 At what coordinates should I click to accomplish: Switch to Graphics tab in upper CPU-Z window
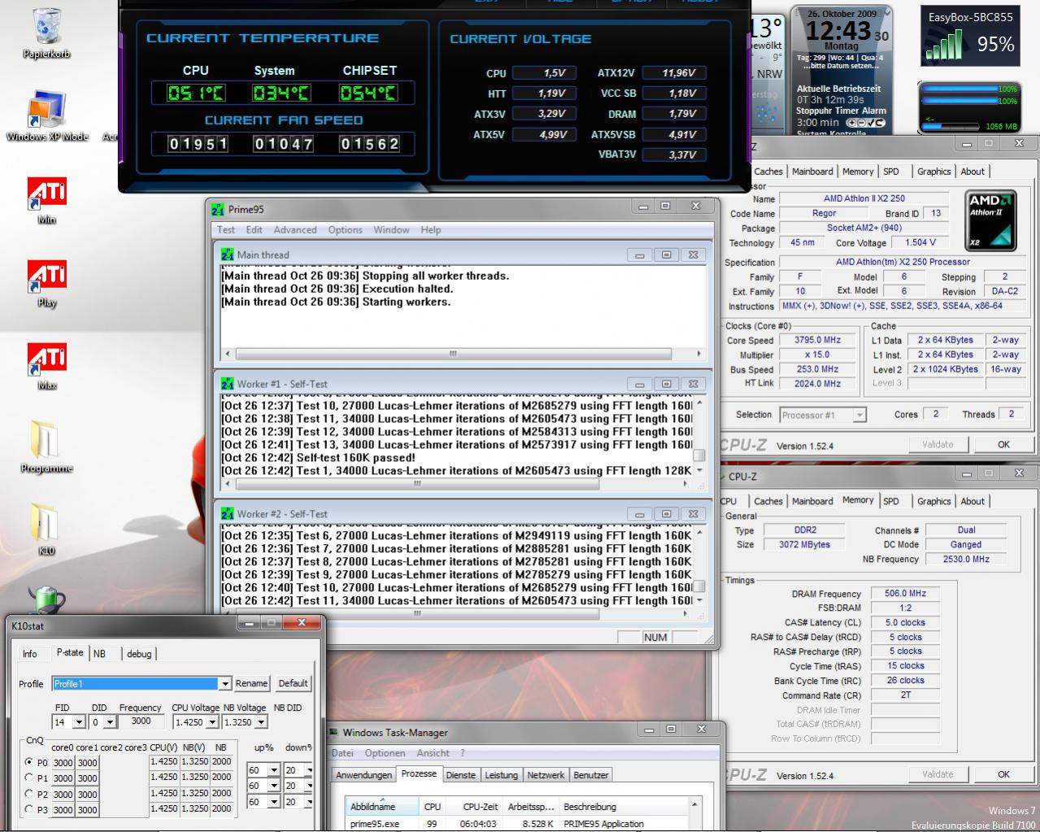(x=933, y=172)
